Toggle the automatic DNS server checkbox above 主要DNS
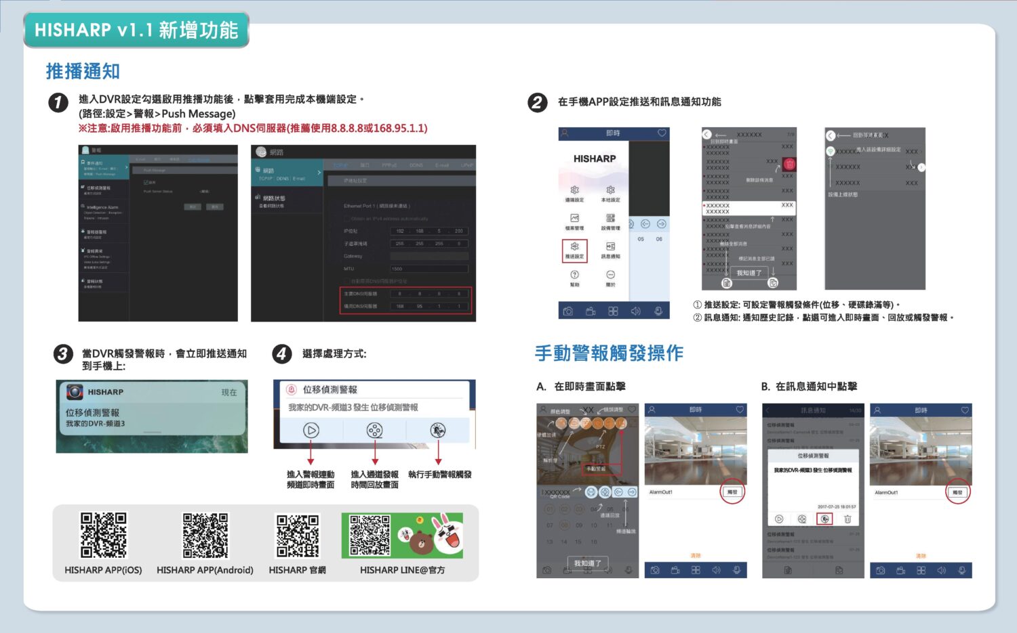 tap(347, 280)
